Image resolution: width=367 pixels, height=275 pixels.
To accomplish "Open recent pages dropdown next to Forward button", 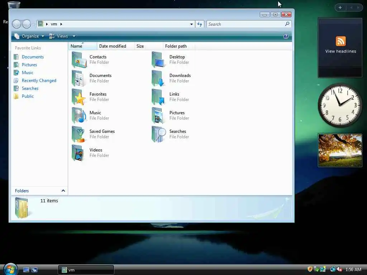I will [x=34, y=24].
